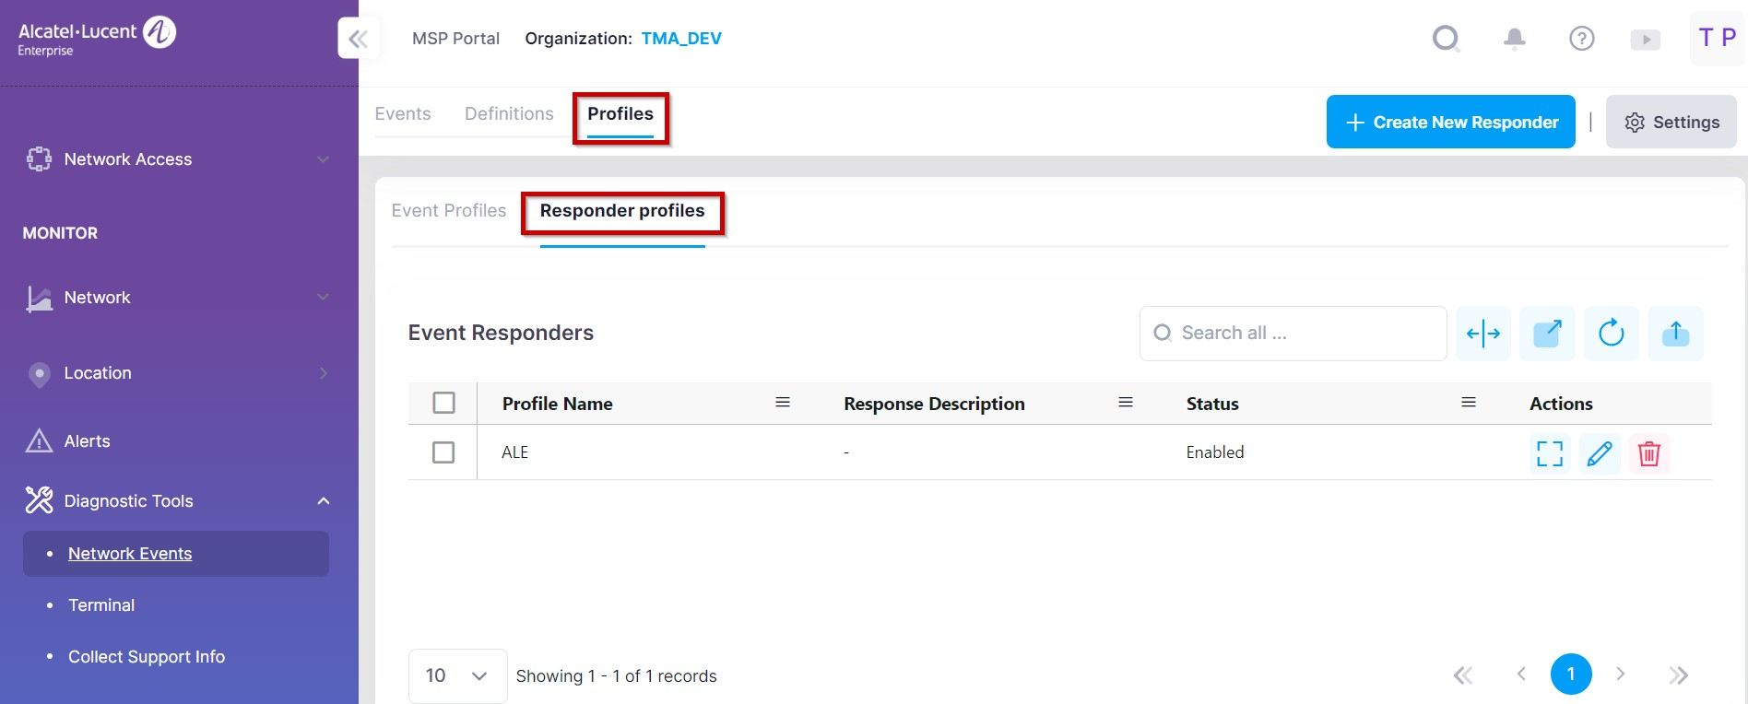
Task: Open the video tutorial icon
Action: click(x=1645, y=40)
